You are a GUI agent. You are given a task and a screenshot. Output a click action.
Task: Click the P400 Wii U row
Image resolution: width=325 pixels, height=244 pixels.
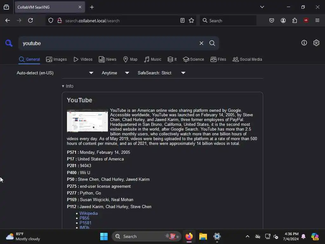(78, 173)
